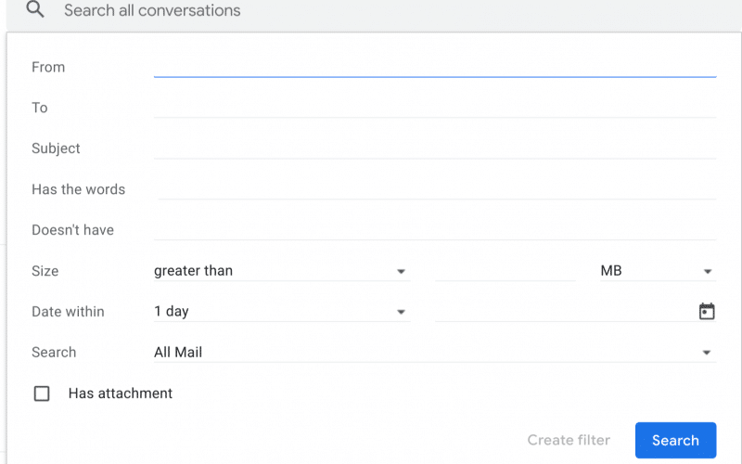742x464 pixels.
Task: Click the 'Has attachment' label text
Action: click(x=121, y=393)
